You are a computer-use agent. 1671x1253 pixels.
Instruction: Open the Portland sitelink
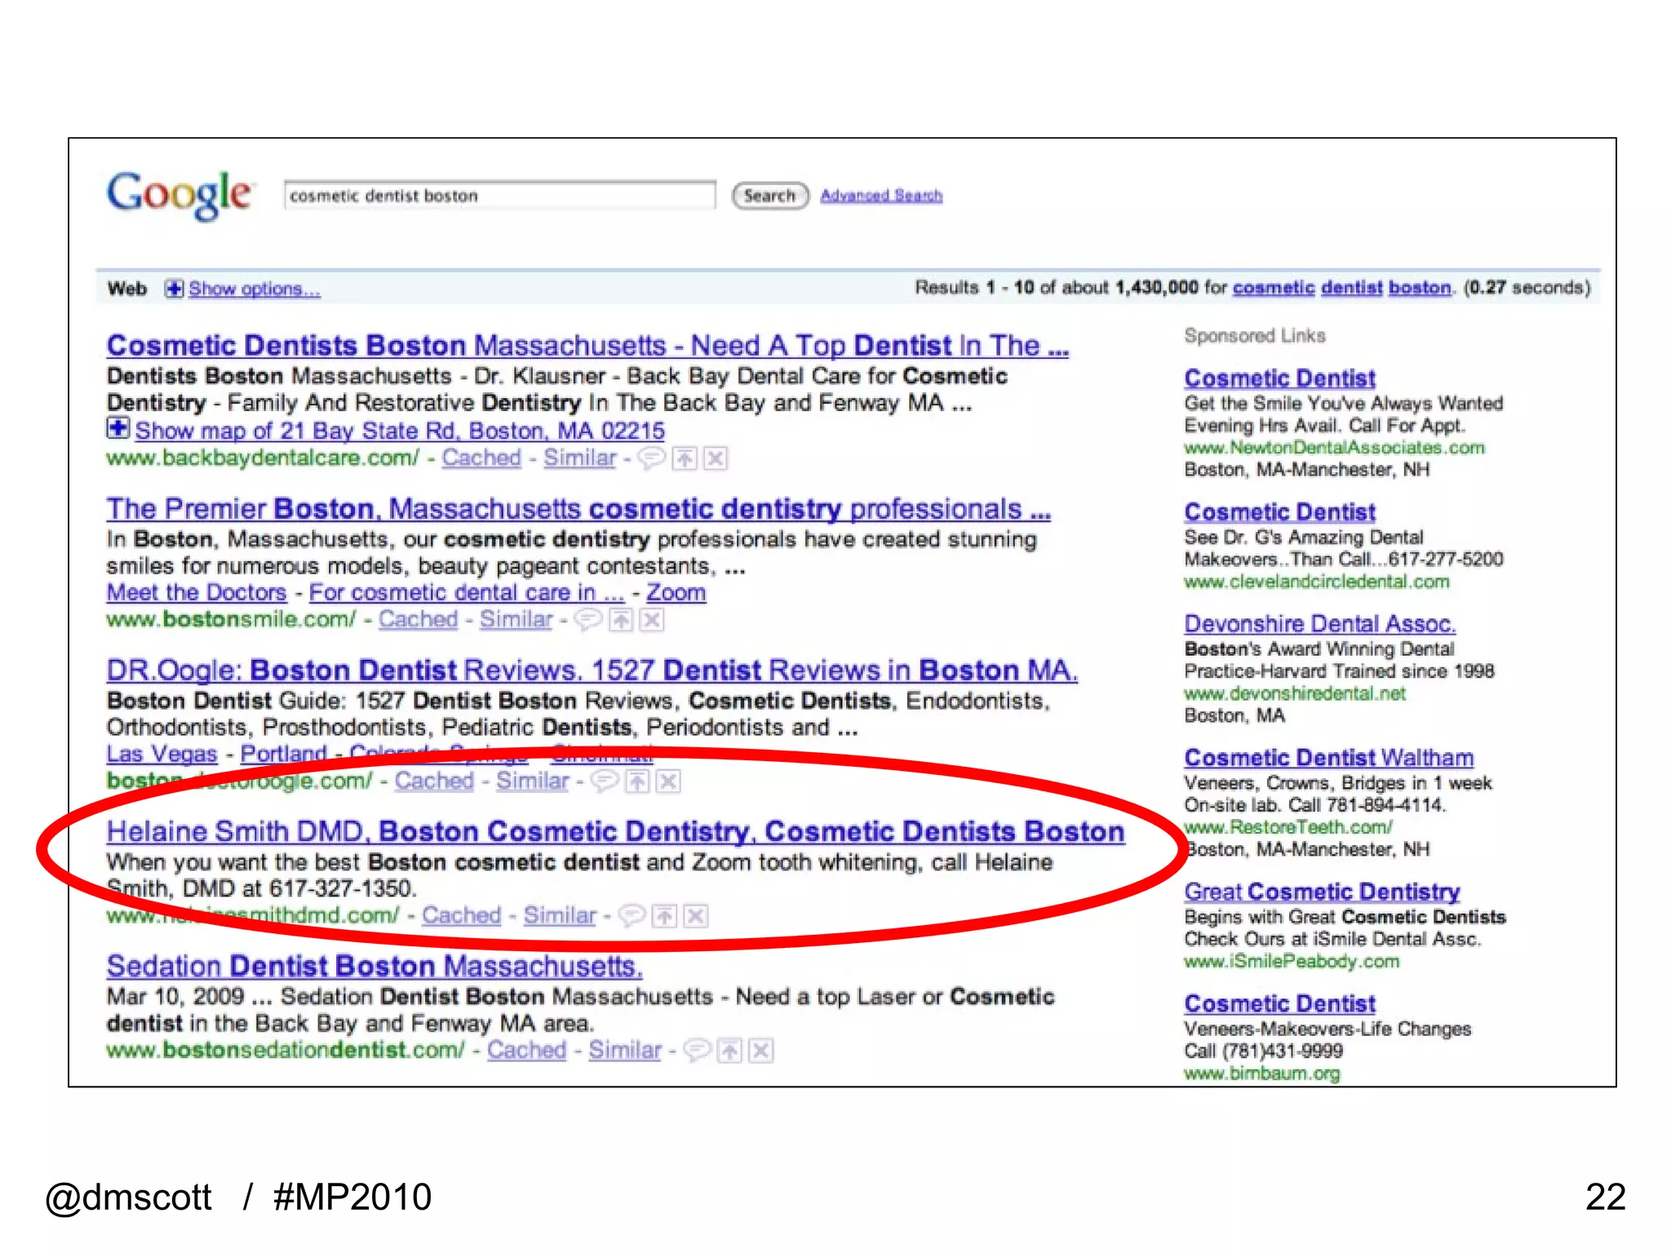pos(284,754)
